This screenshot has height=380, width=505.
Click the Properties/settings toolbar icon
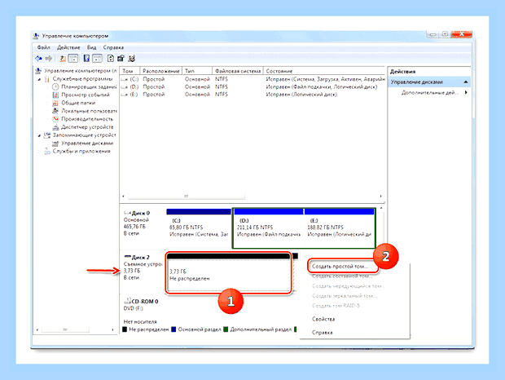pyautogui.click(x=121, y=59)
